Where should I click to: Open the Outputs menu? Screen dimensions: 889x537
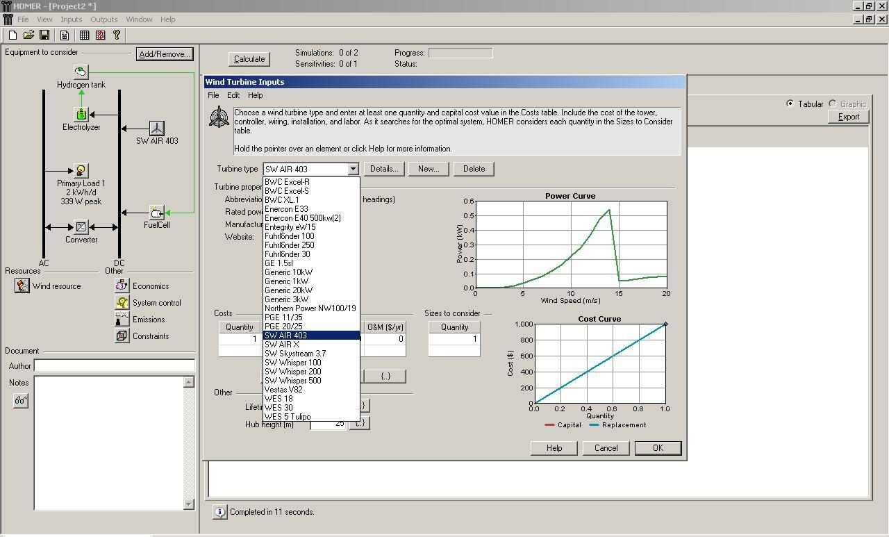click(104, 19)
